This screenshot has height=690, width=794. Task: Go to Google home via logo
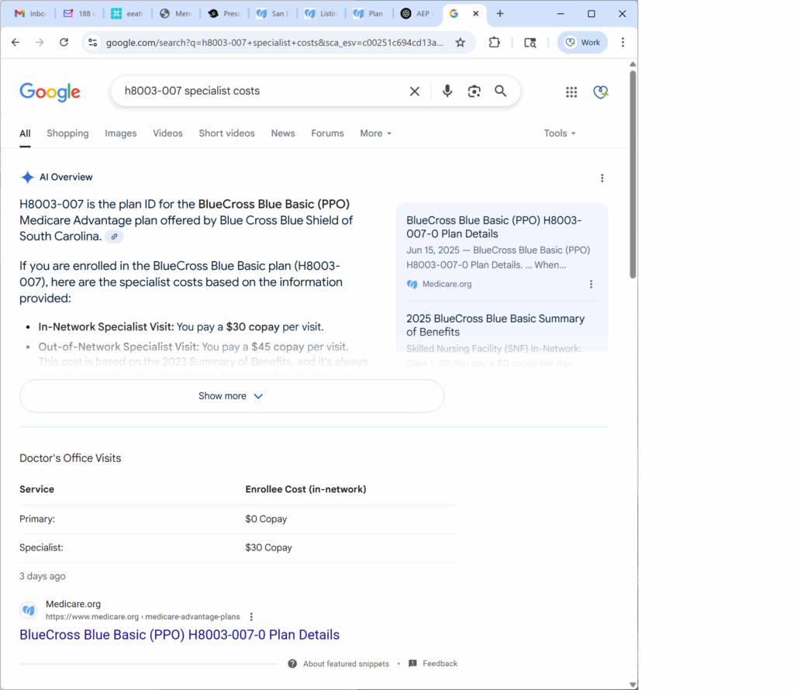pos(50,91)
